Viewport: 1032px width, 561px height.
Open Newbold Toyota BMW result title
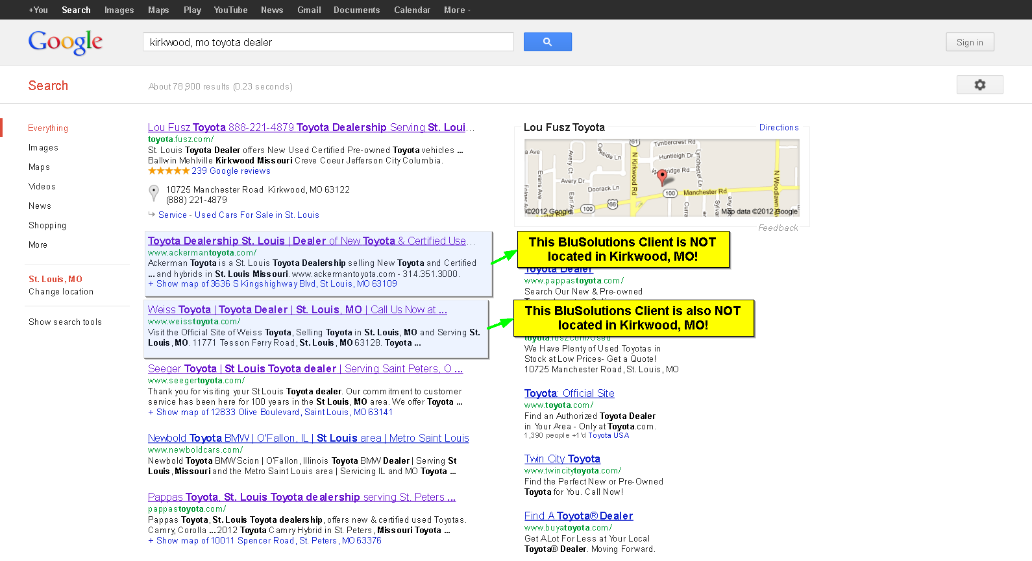(x=308, y=438)
